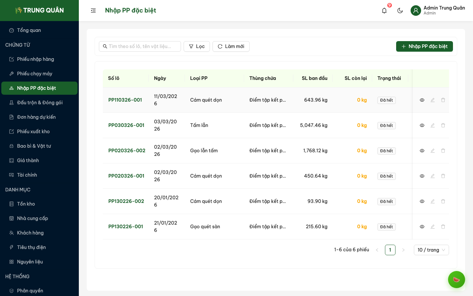Screen dimensions: 473x296
Task: Open the Tồn kho menu item
Action: tap(26, 204)
